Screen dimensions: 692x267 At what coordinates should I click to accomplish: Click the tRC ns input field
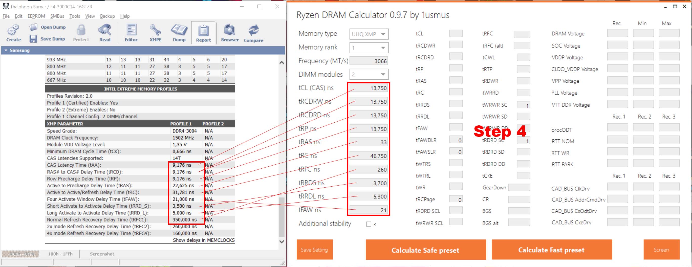369,156
